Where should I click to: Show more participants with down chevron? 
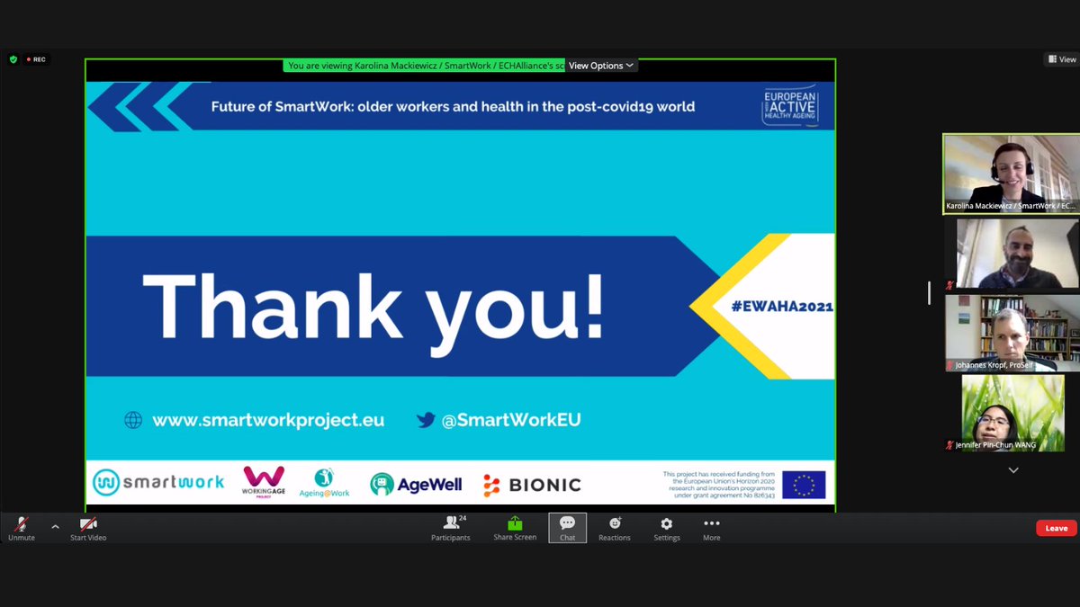[1013, 470]
